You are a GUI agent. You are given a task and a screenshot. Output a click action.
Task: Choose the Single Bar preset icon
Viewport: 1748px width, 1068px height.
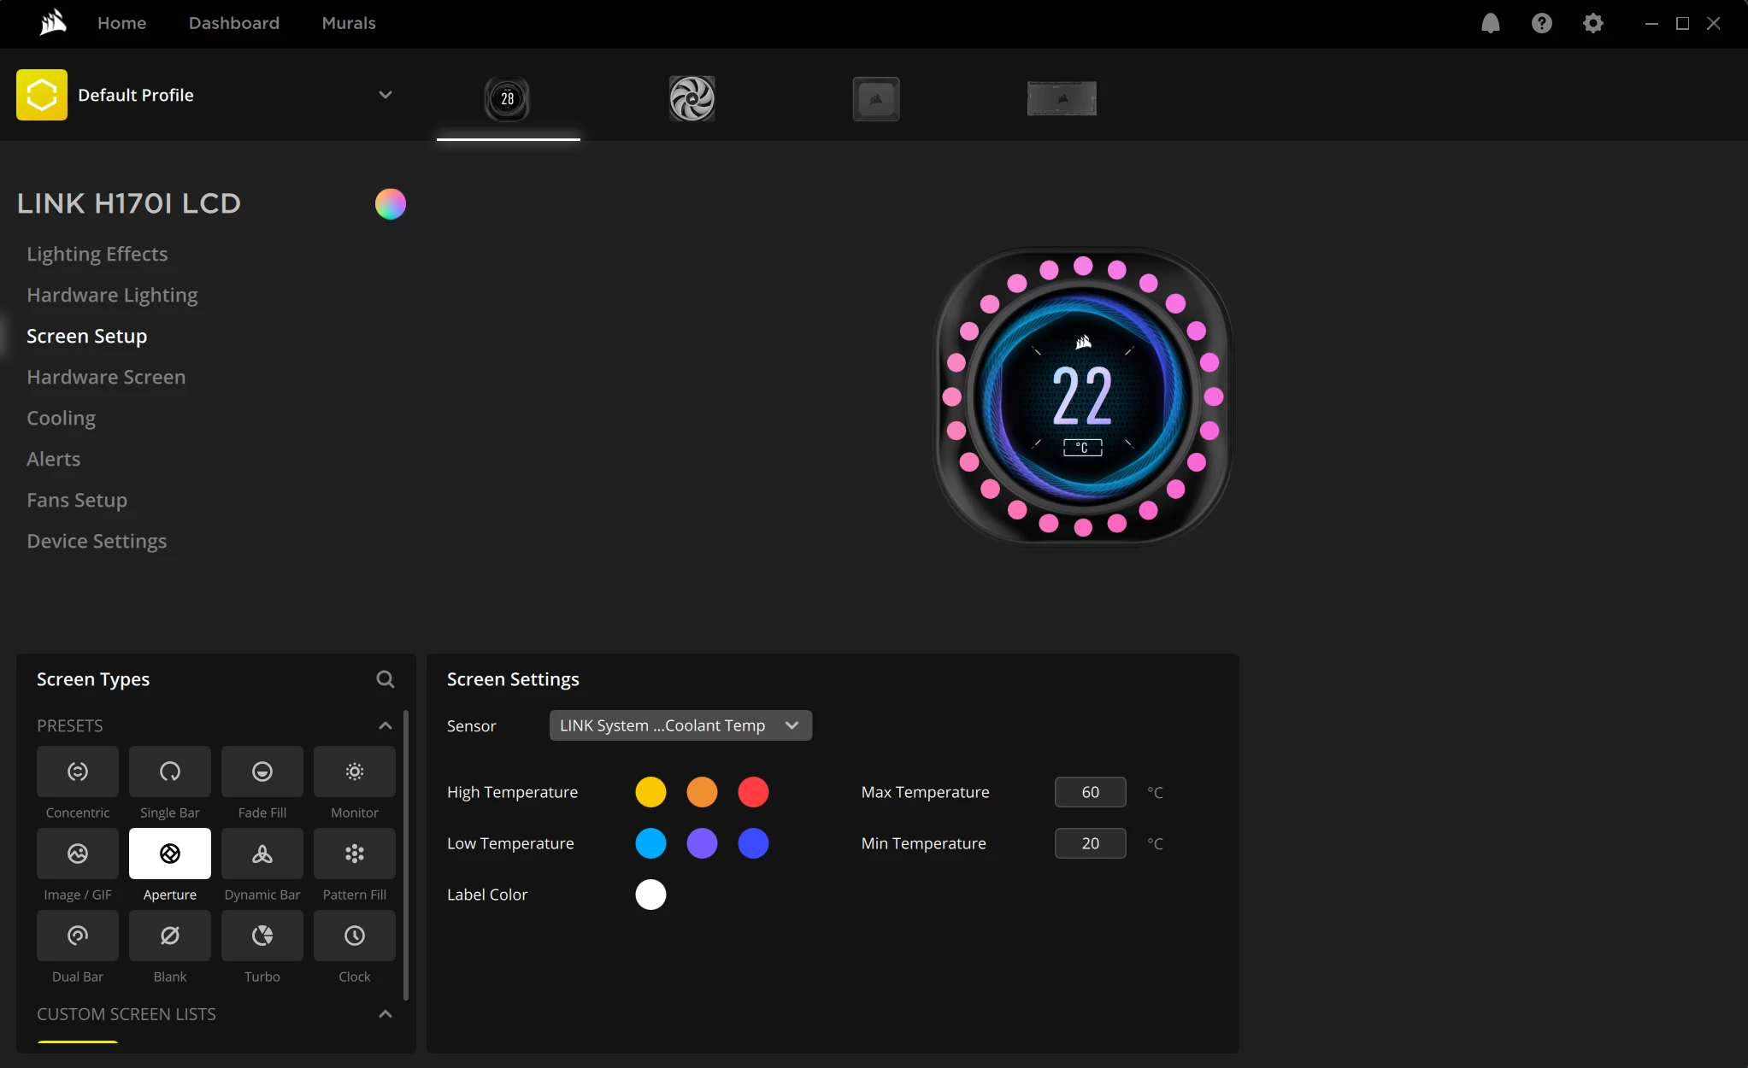[x=170, y=772]
